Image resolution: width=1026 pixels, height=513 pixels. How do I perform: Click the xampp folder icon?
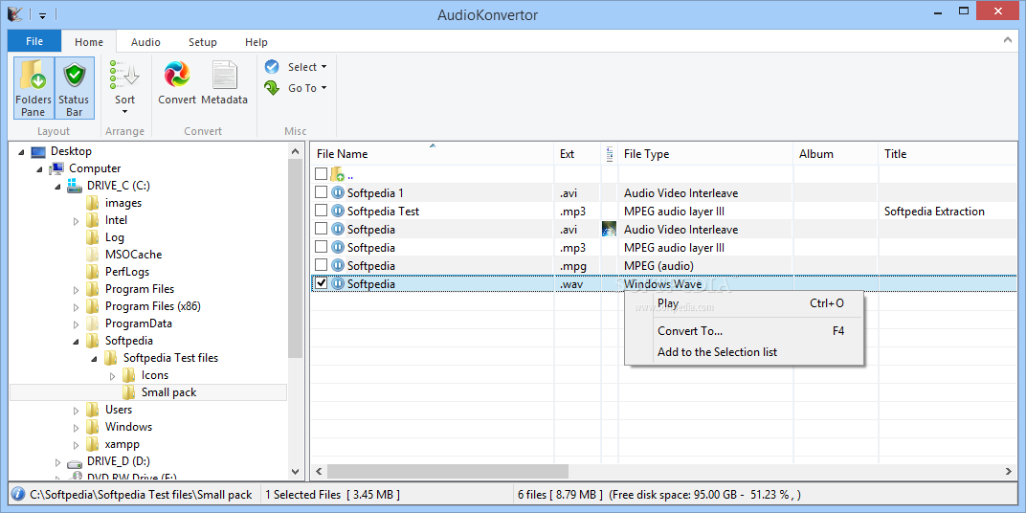pyautogui.click(x=93, y=444)
